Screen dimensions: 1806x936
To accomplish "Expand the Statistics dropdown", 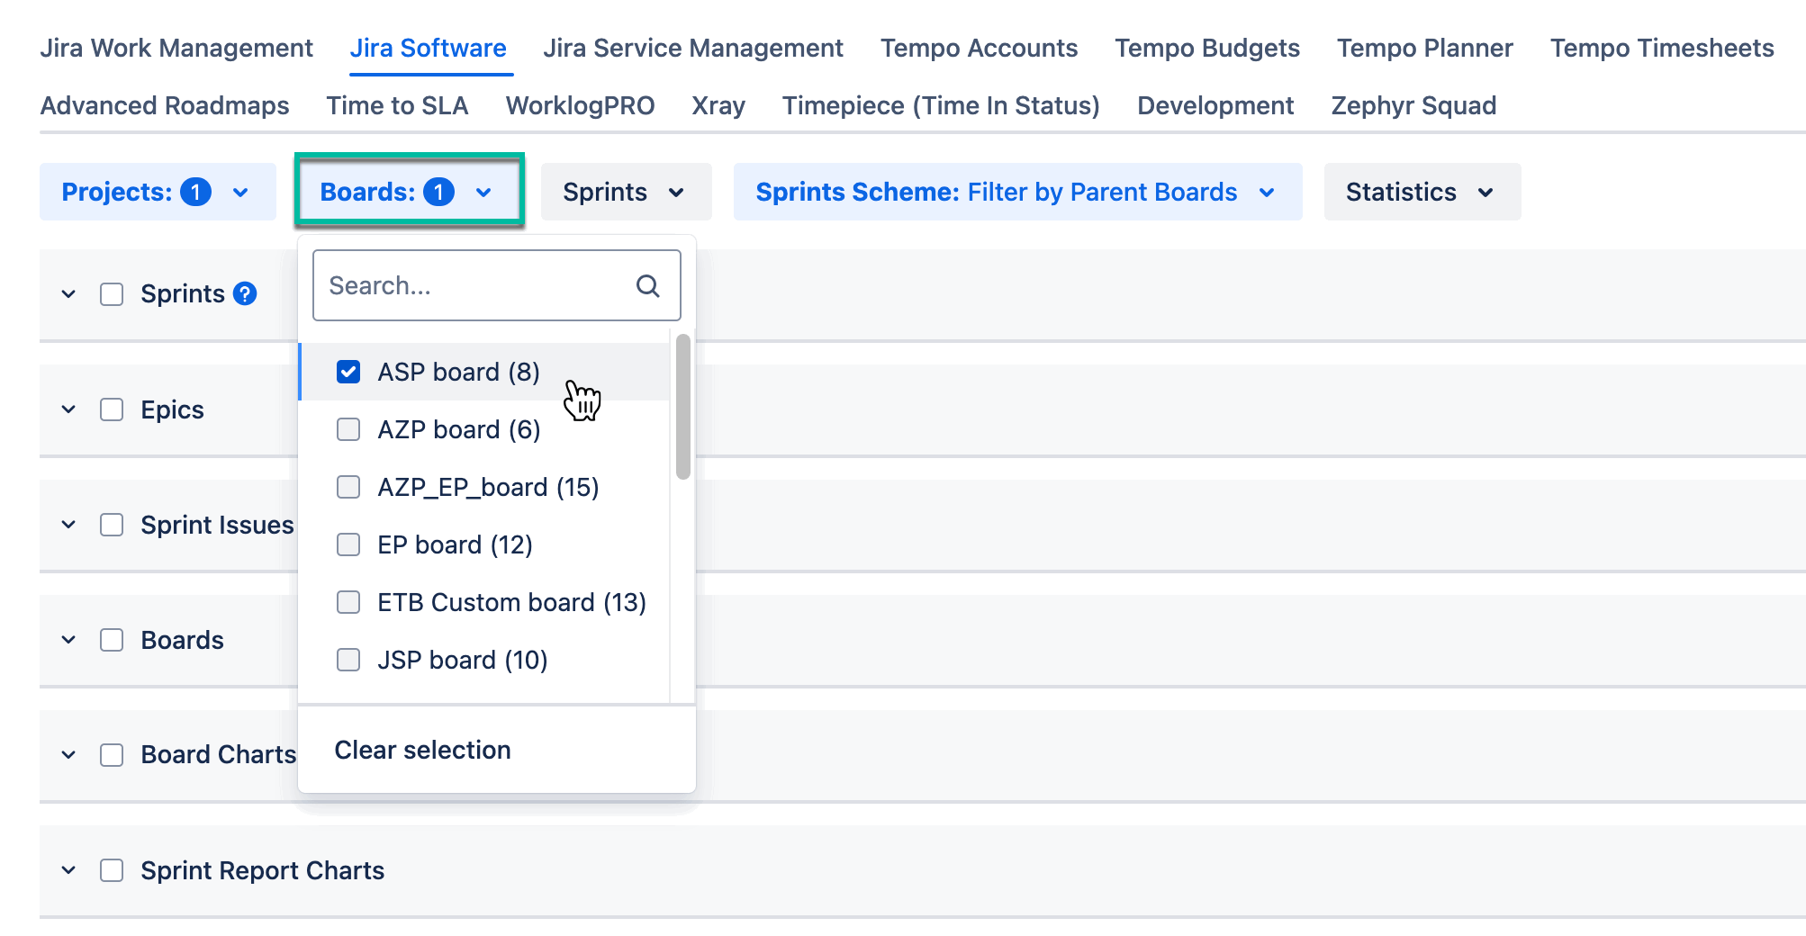I will [1421, 192].
